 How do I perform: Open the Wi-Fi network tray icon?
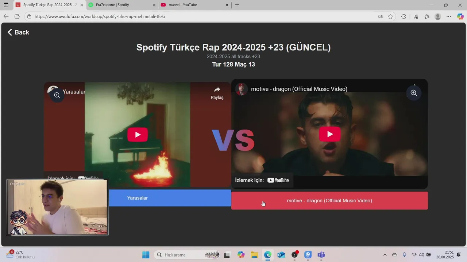point(414,255)
